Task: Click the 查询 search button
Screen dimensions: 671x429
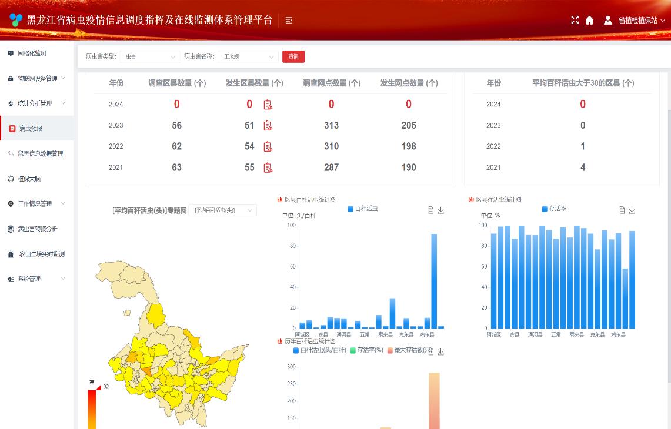Action: coord(293,56)
